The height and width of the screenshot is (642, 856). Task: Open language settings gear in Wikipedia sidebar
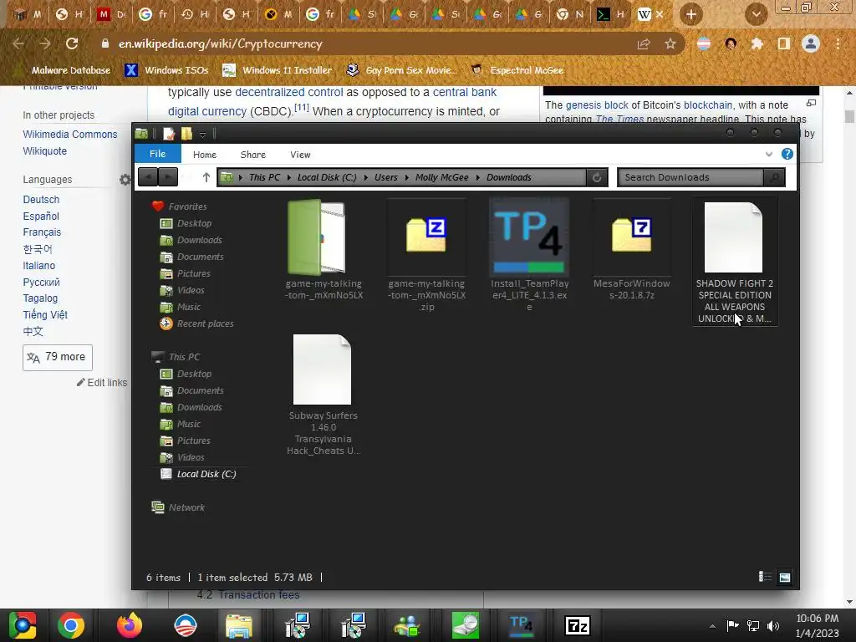point(125,180)
